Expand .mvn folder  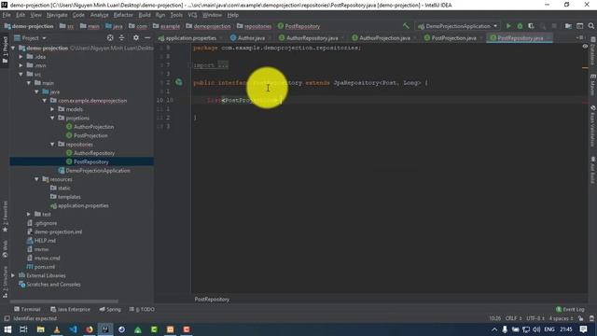click(x=21, y=65)
